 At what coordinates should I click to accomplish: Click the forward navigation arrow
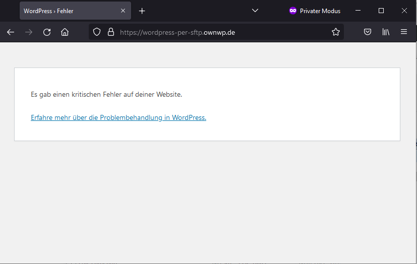29,32
